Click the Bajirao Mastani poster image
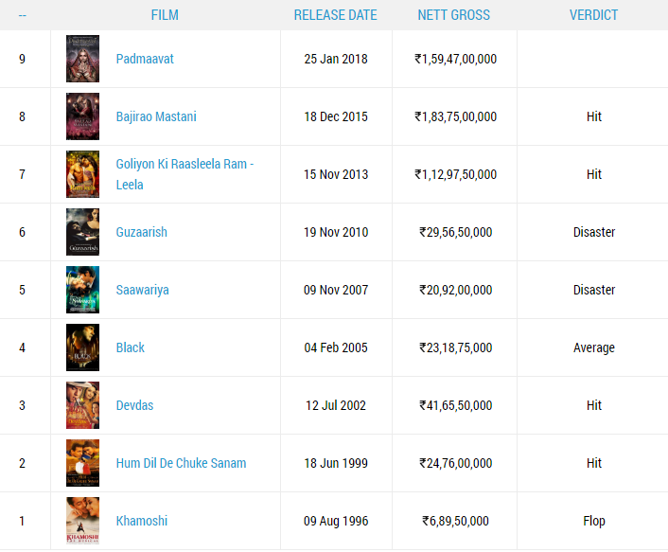The height and width of the screenshot is (552, 668). click(82, 116)
